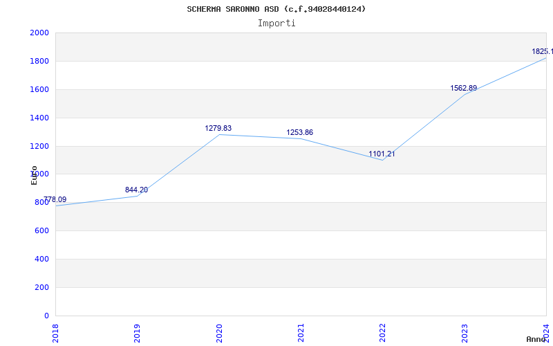
Task: Select the 778.09 data label
Action: (55, 199)
